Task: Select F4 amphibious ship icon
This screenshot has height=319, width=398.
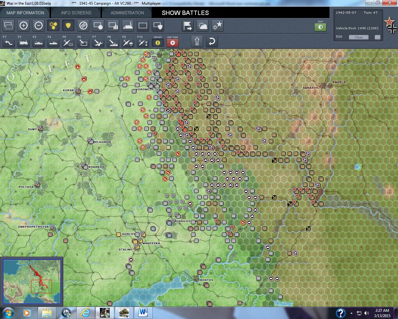Action: click(53, 42)
